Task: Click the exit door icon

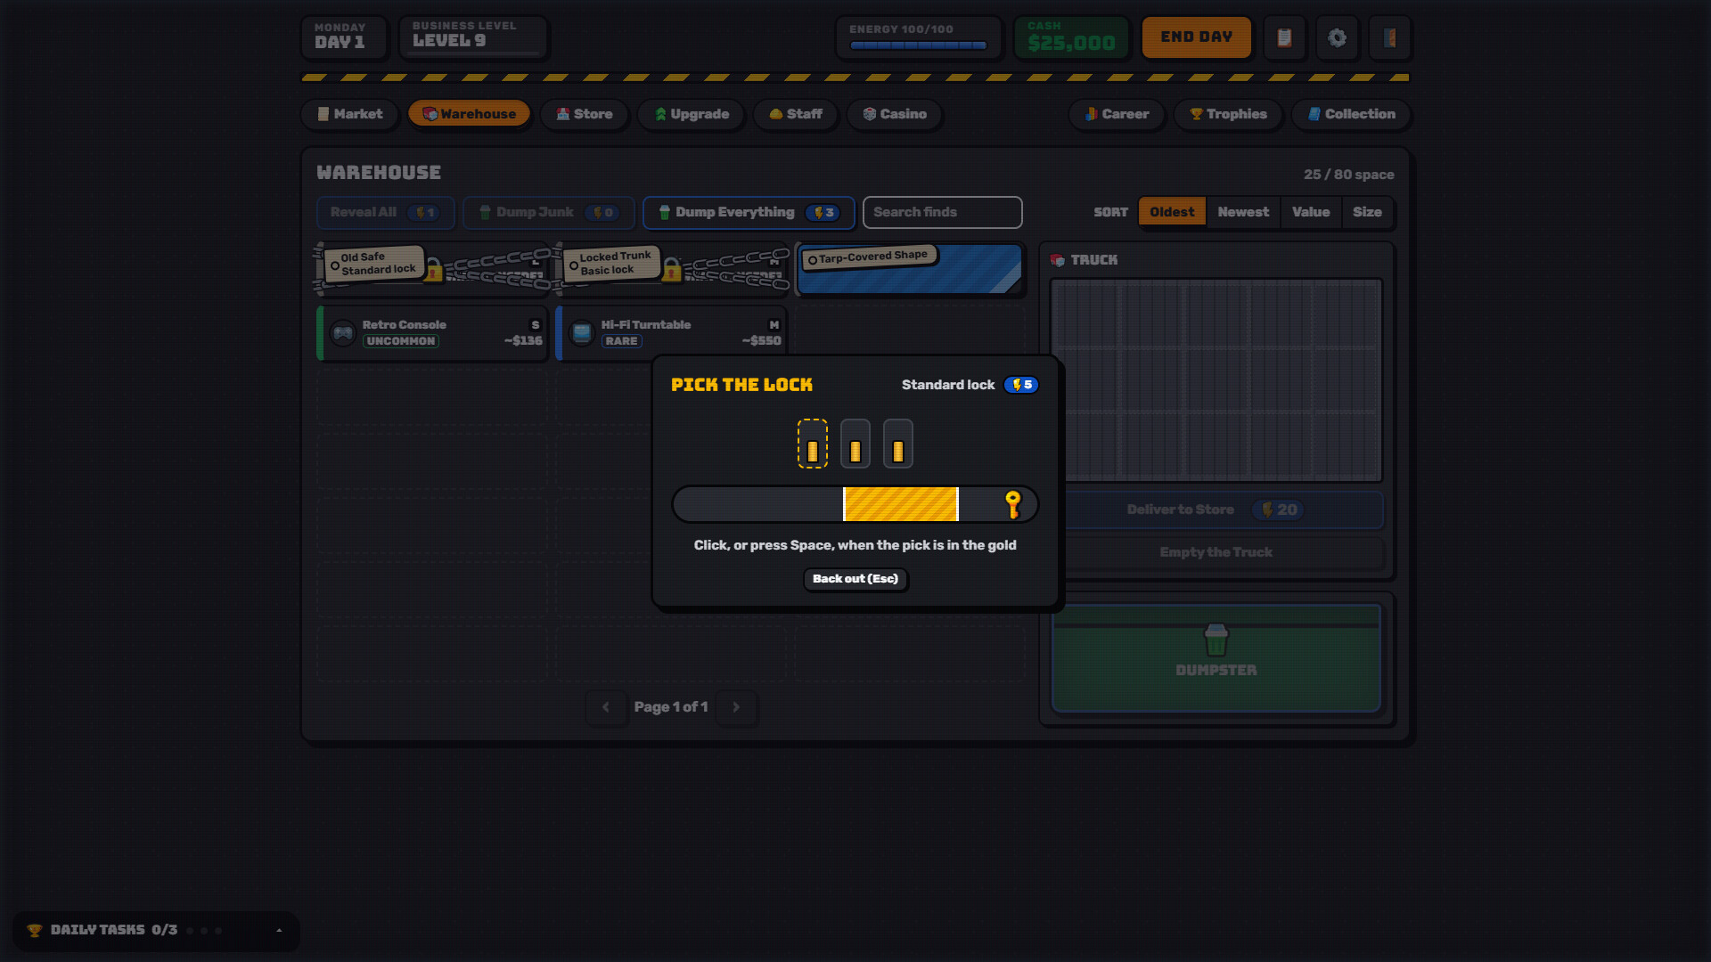Action: (x=1389, y=37)
